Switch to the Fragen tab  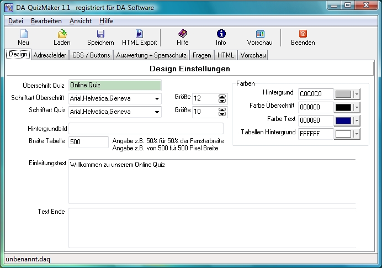[x=201, y=55]
